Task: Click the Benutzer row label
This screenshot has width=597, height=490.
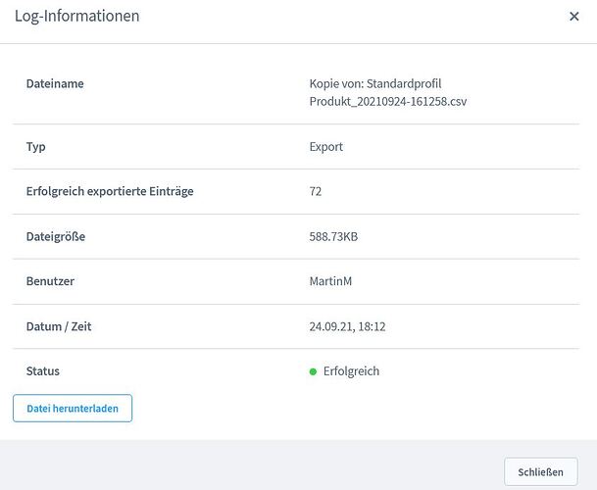Action: tap(50, 281)
